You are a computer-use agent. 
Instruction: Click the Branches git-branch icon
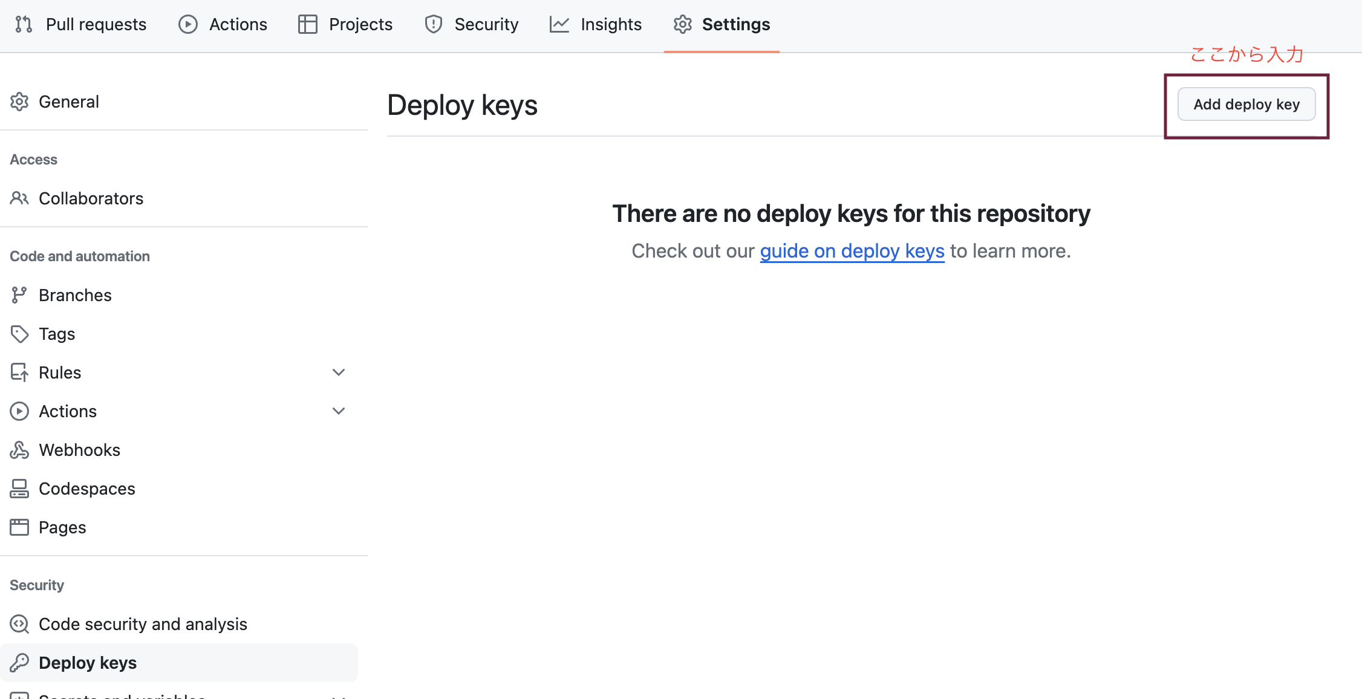19,295
